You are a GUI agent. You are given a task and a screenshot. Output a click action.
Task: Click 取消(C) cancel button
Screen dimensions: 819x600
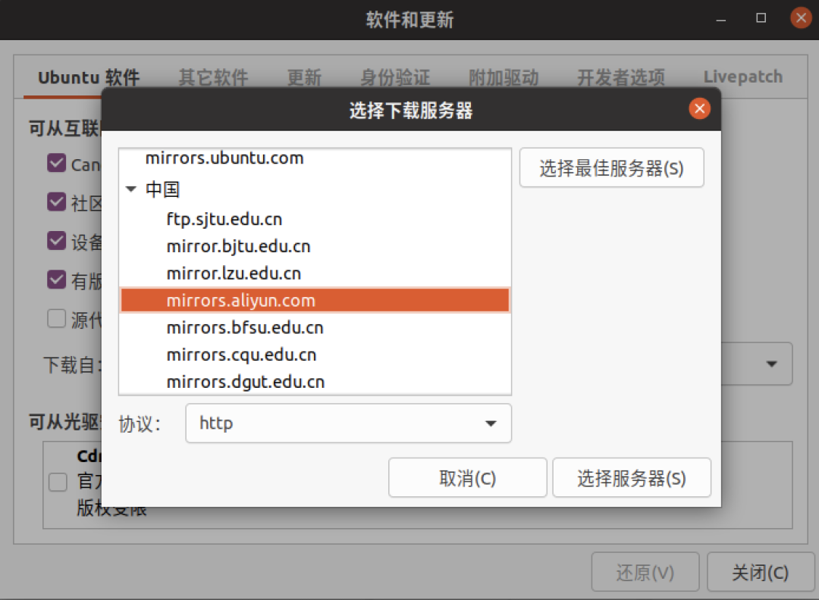[x=467, y=478]
